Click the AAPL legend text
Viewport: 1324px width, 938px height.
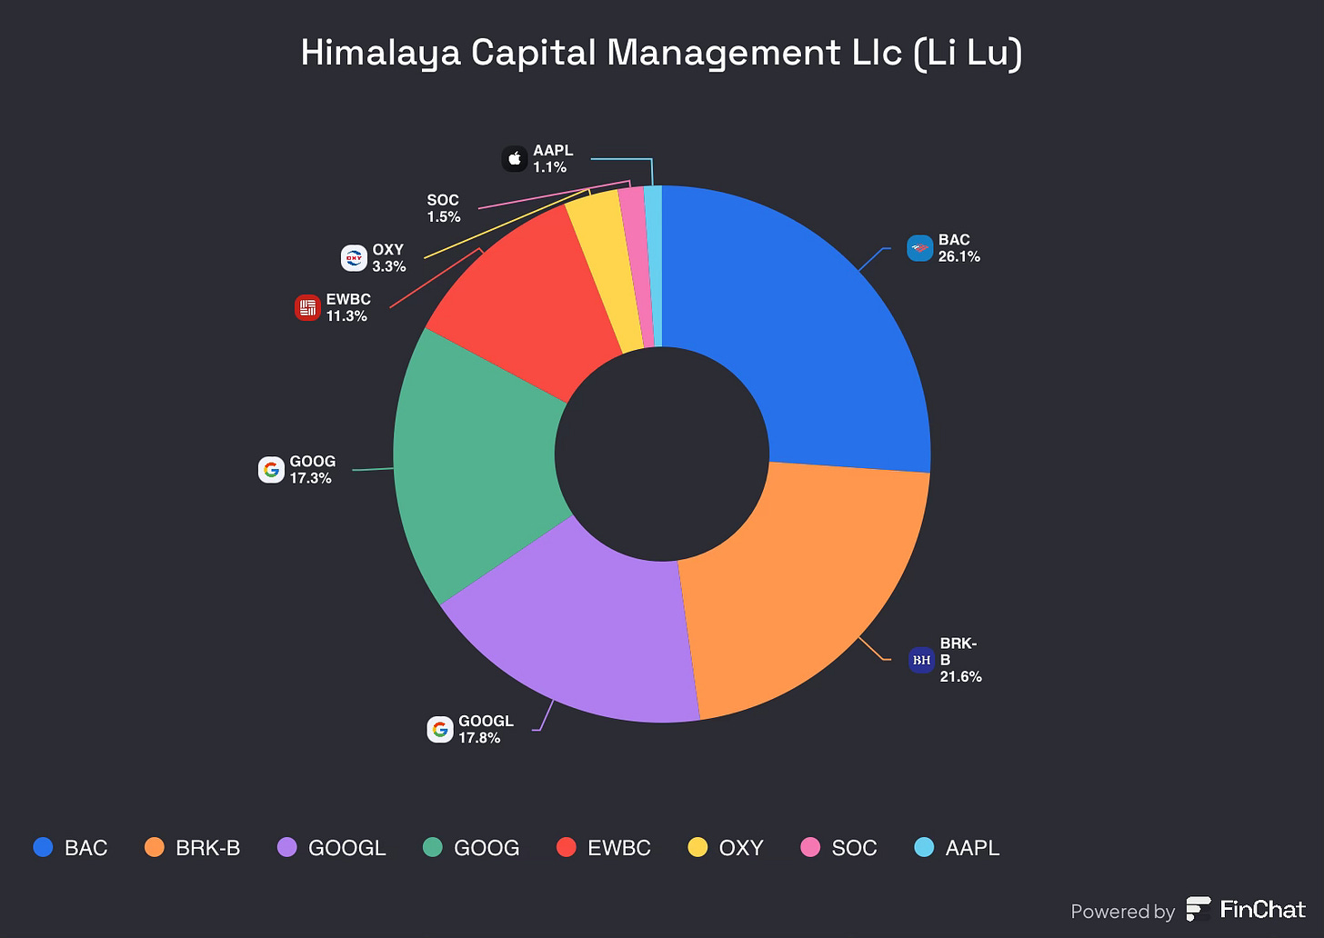tap(972, 848)
